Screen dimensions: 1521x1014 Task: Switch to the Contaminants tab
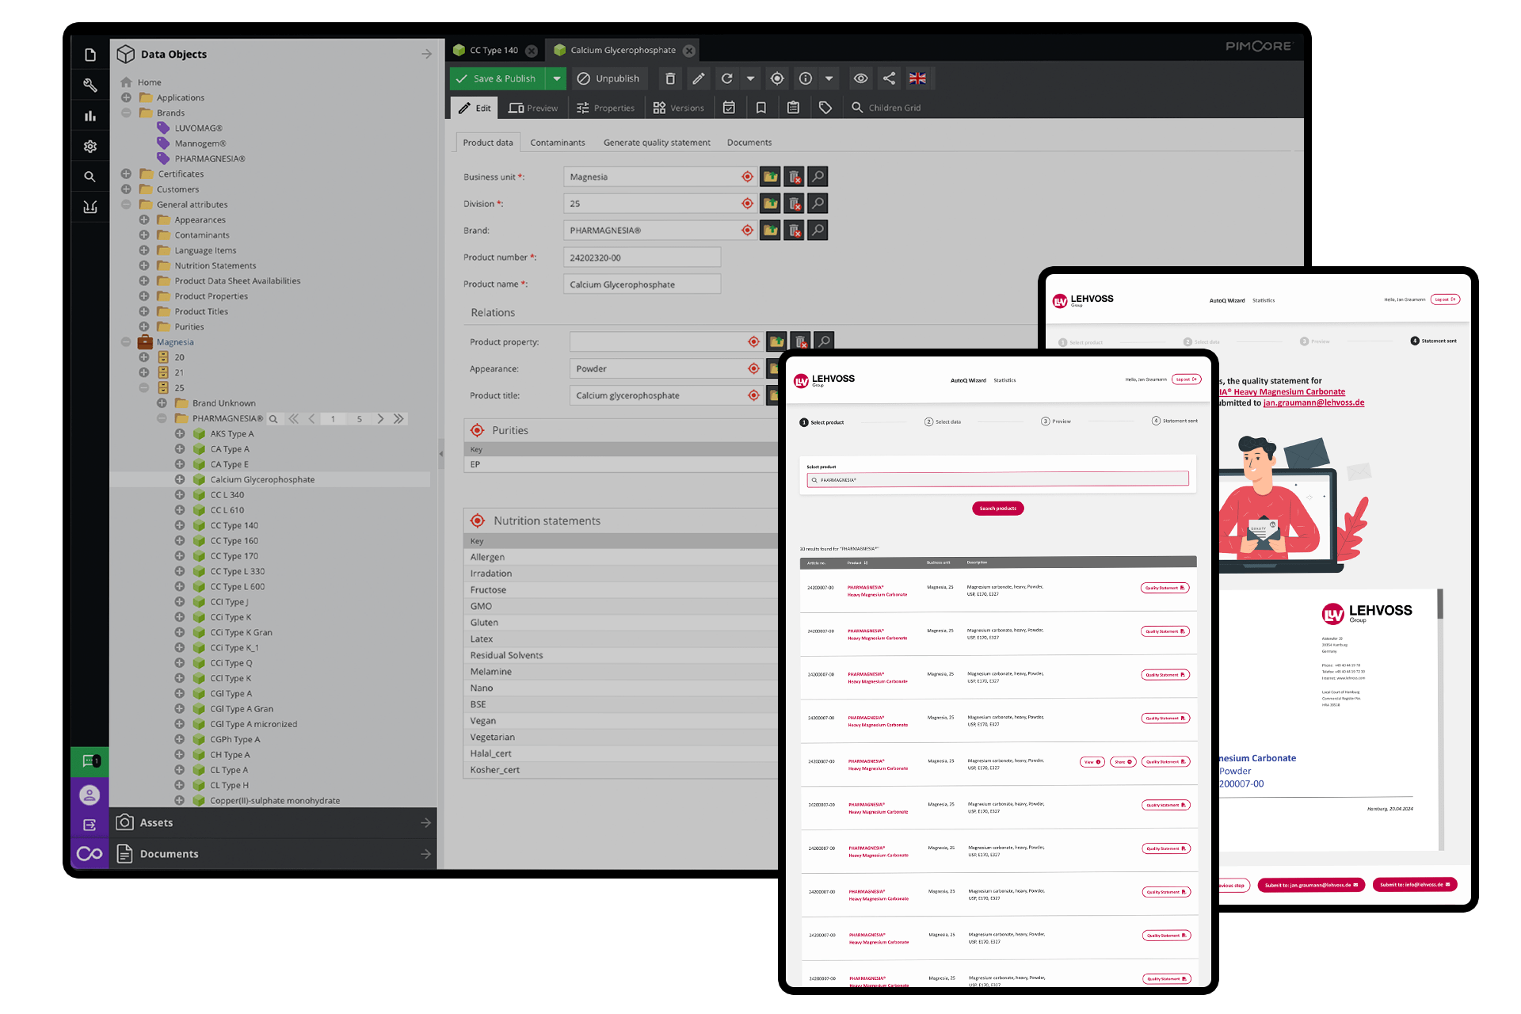point(557,143)
